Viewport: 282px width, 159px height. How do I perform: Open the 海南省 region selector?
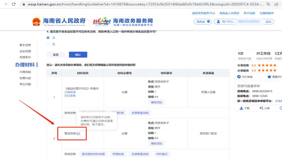(x=203, y=22)
